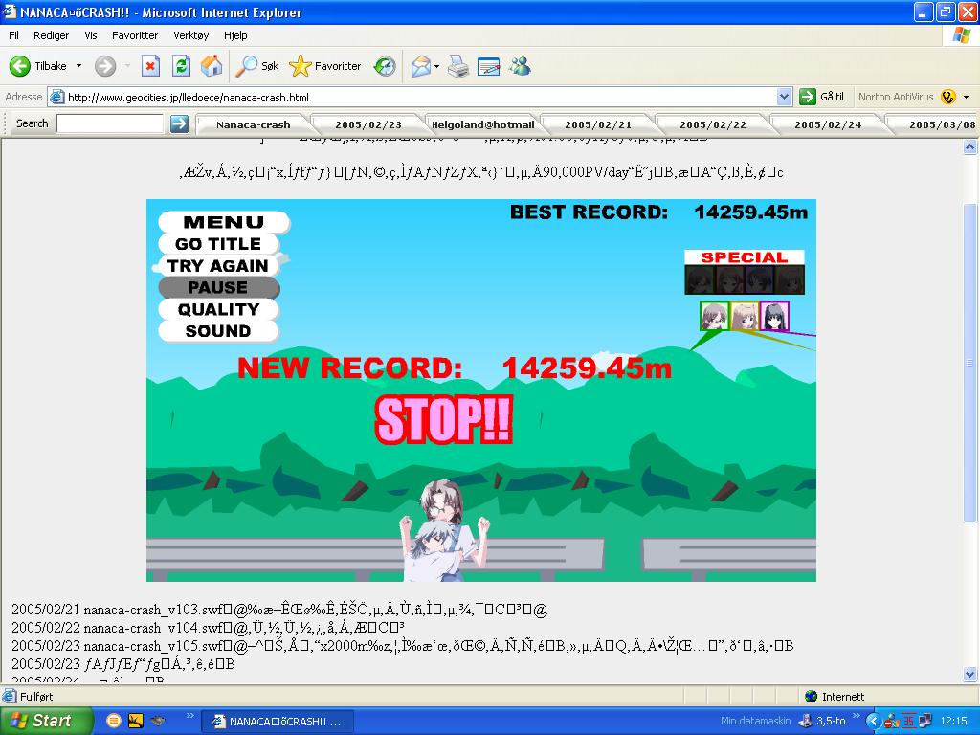Open the Tilbake back history dropdown arrow
980x735 pixels.
pos(78,66)
